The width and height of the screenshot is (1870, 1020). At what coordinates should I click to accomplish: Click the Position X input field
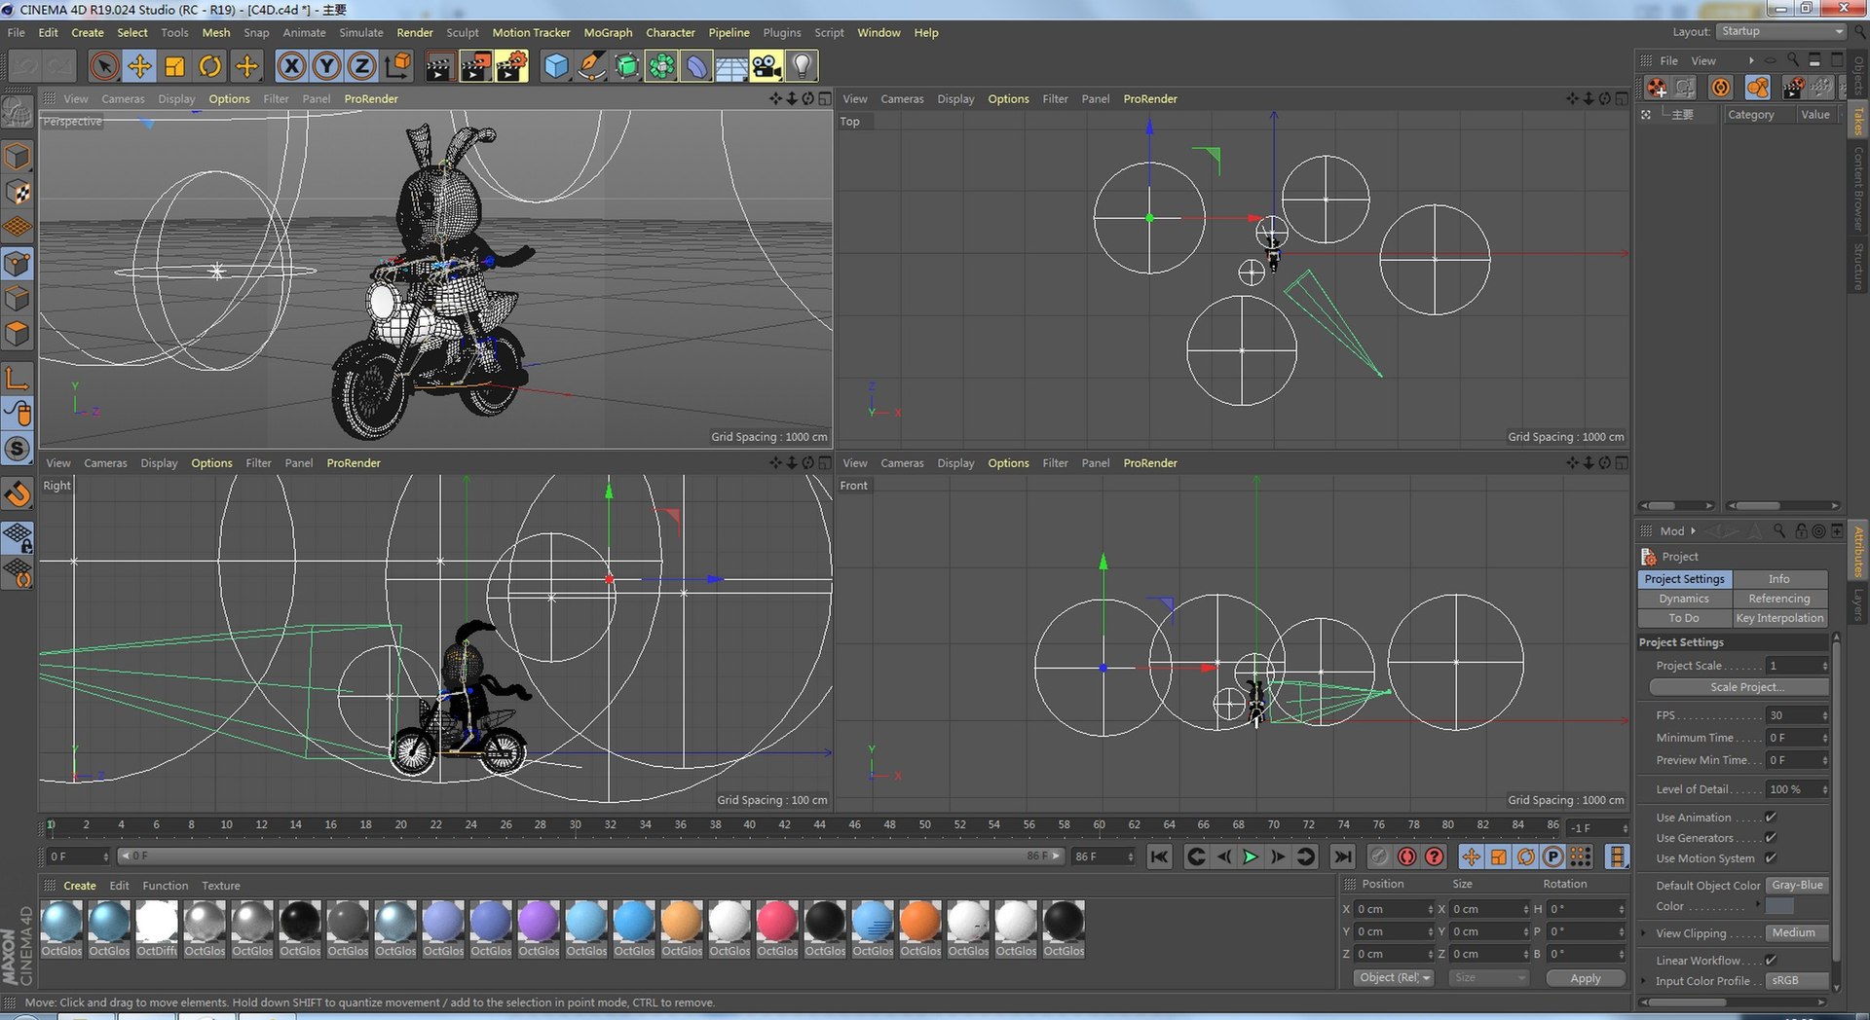[x=1394, y=909]
